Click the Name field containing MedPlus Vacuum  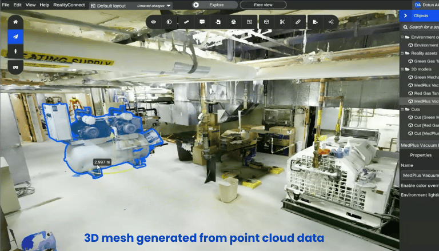pos(420,176)
